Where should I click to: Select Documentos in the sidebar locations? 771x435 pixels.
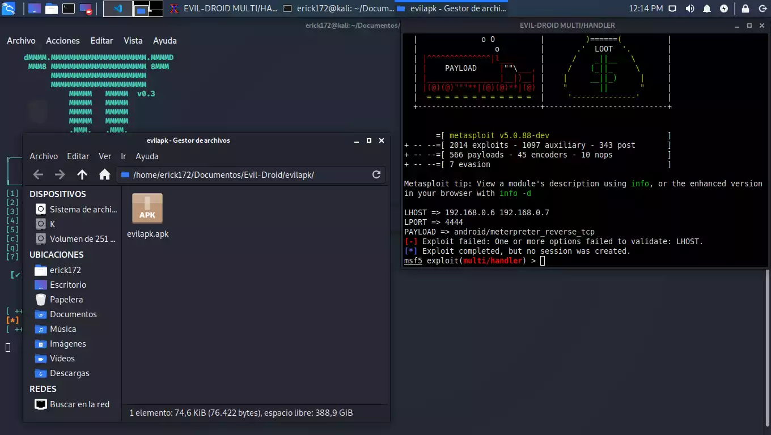pyautogui.click(x=73, y=314)
